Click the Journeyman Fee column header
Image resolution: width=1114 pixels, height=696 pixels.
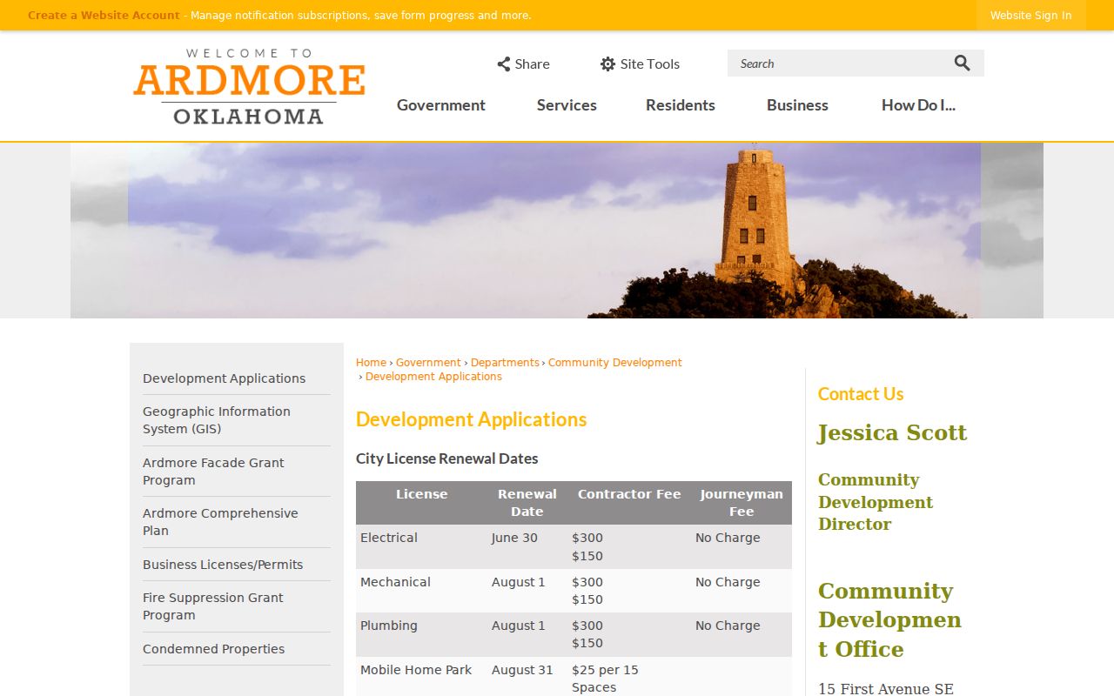tap(742, 503)
